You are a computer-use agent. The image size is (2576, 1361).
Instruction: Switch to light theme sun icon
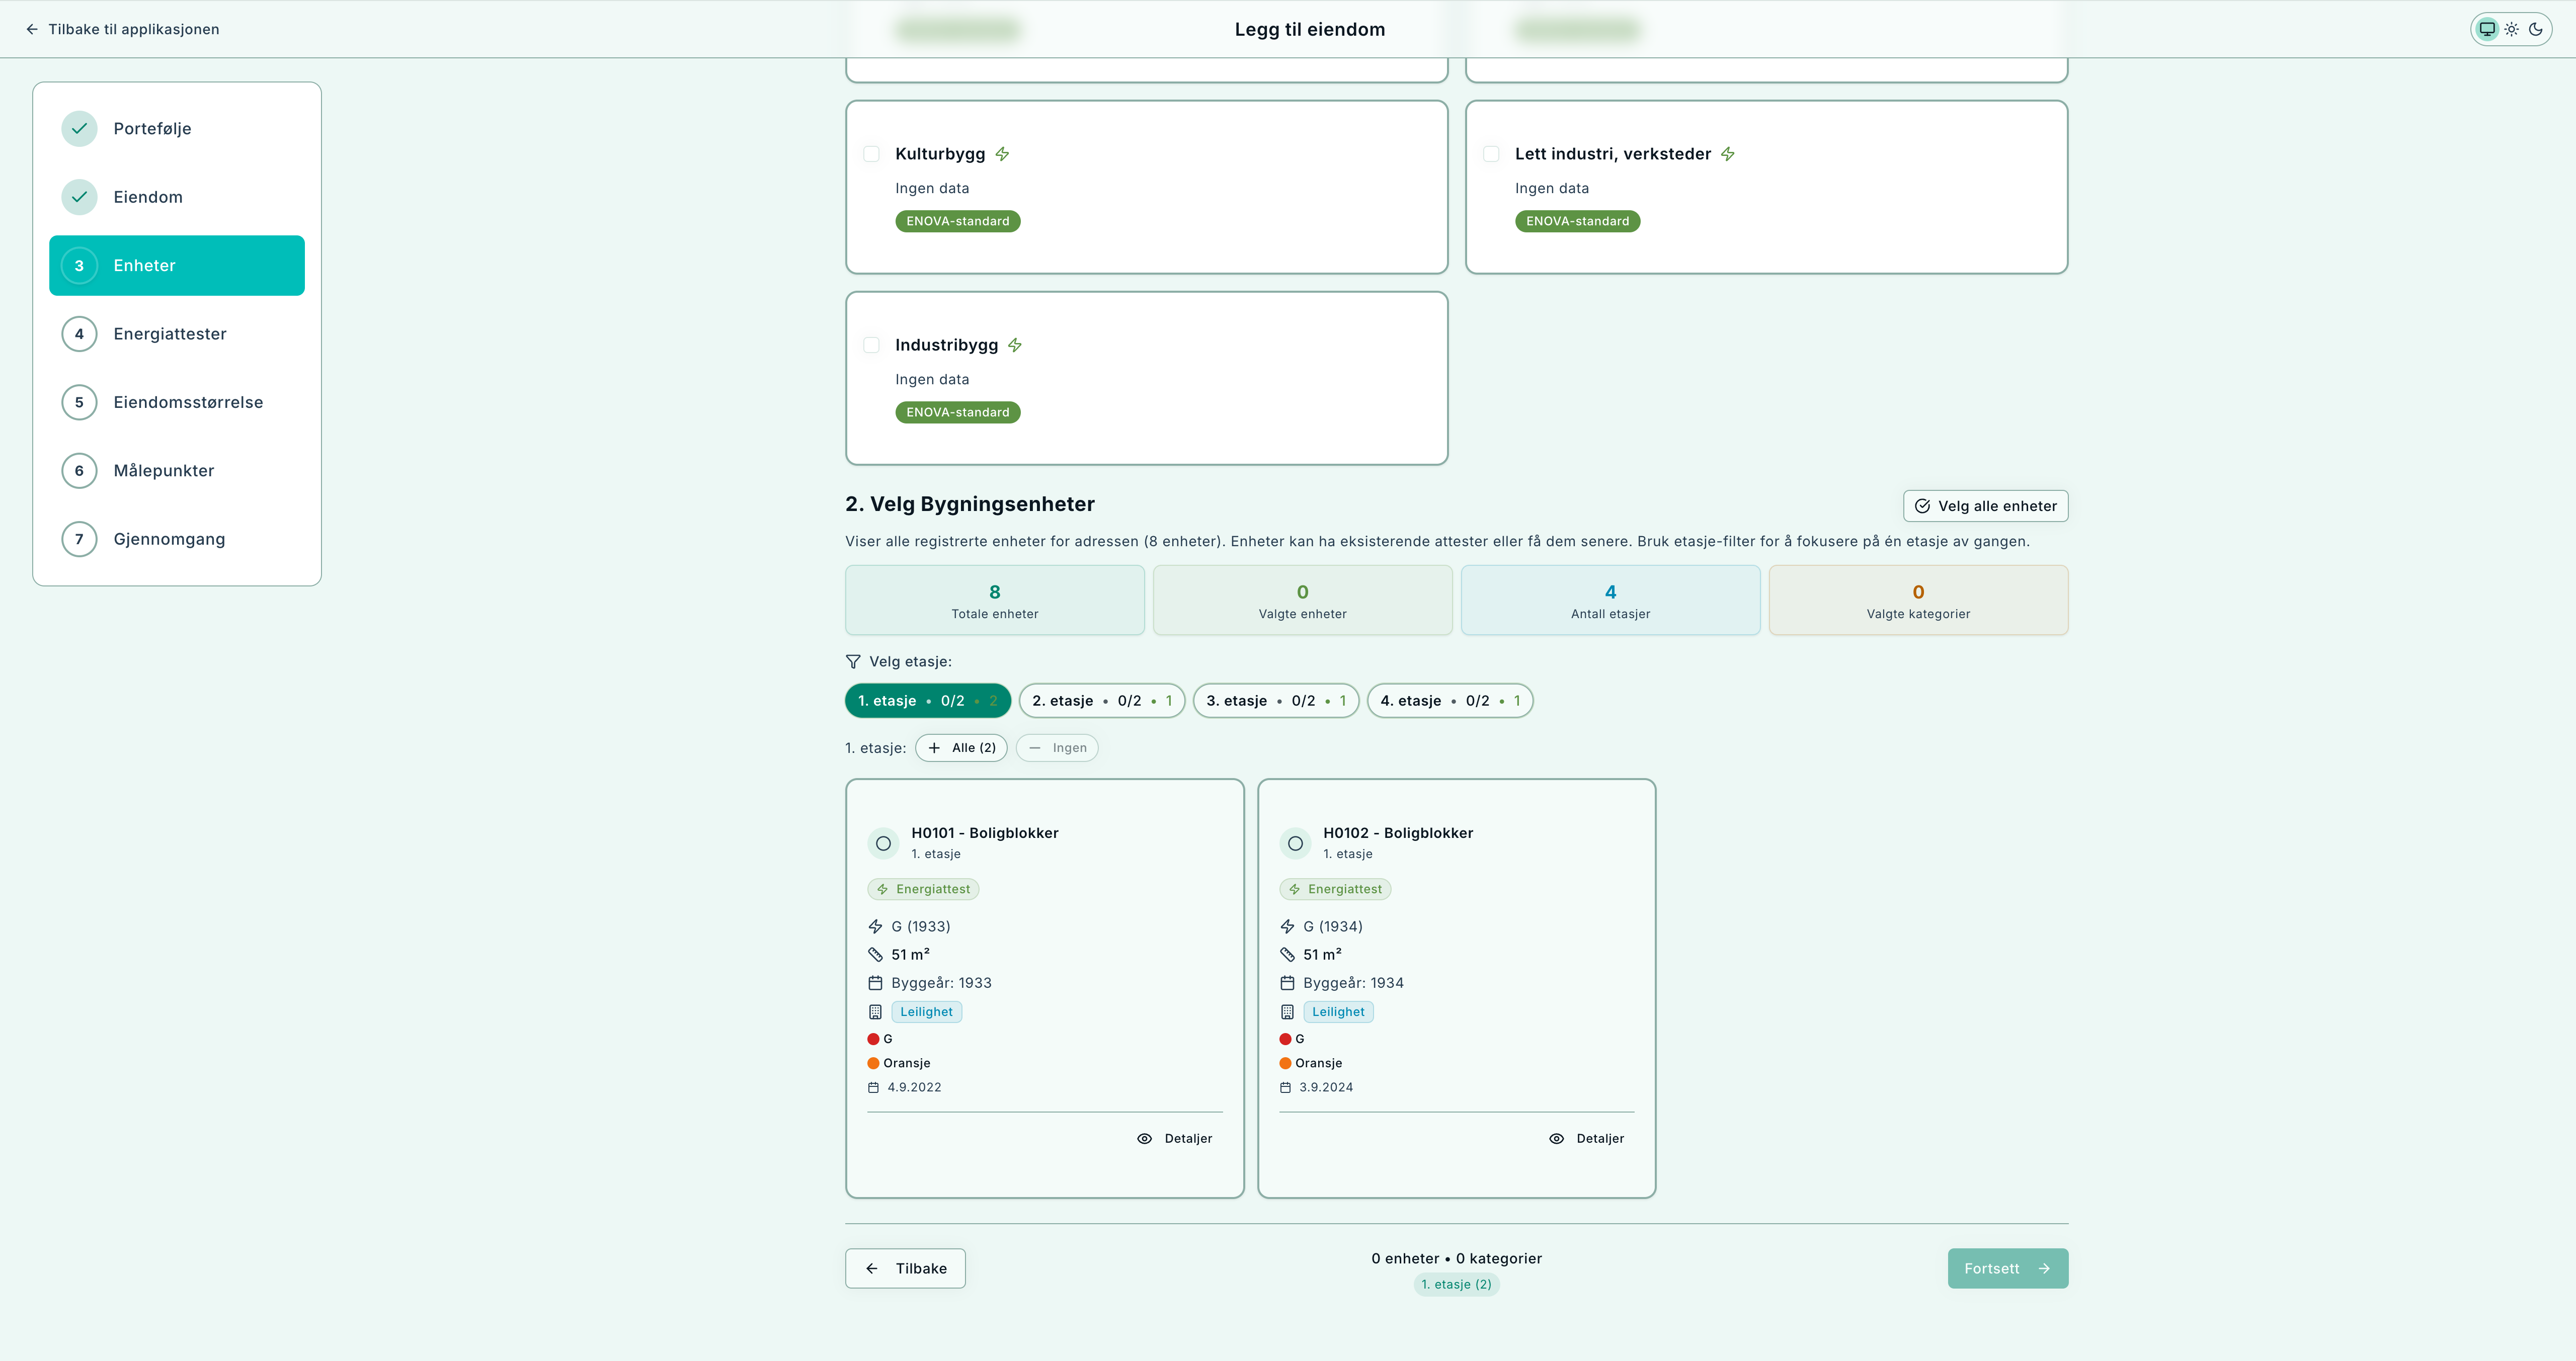coord(2511,29)
